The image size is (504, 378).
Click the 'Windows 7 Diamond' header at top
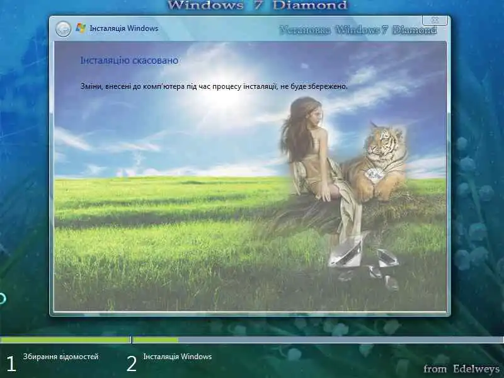pos(258,5)
